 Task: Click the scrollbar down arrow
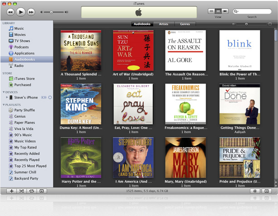(276, 186)
